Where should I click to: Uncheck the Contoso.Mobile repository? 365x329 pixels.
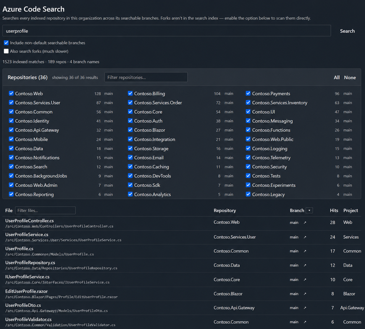[x=11, y=139]
